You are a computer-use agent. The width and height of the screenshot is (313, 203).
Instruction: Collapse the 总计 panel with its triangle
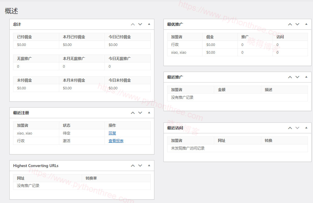click(149, 24)
